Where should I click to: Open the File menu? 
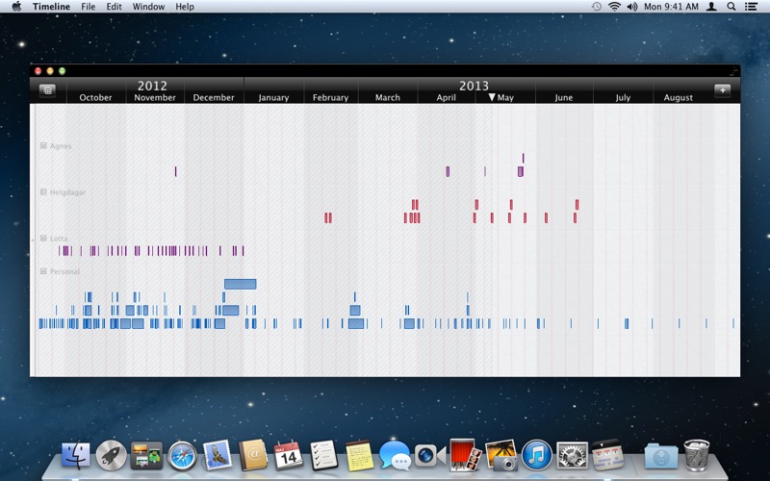88,7
